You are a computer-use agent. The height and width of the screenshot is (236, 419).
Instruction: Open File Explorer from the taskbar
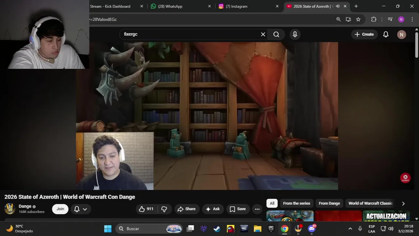pyautogui.click(x=257, y=228)
